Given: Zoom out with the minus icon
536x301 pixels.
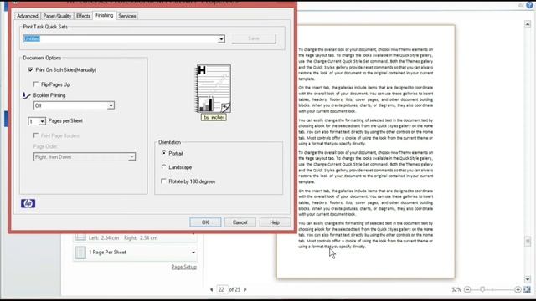Looking at the screenshot, I should click(467, 289).
